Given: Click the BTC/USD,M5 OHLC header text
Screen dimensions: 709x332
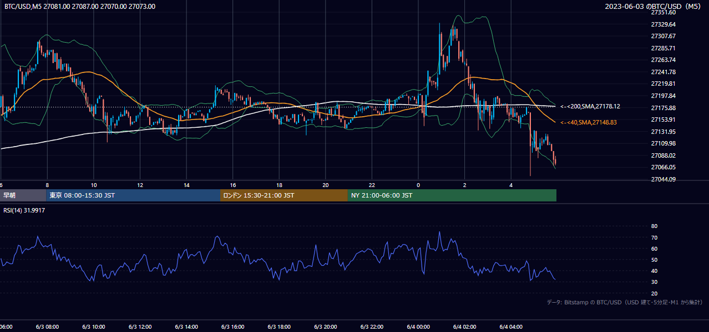Looking at the screenshot, I should tap(80, 7).
